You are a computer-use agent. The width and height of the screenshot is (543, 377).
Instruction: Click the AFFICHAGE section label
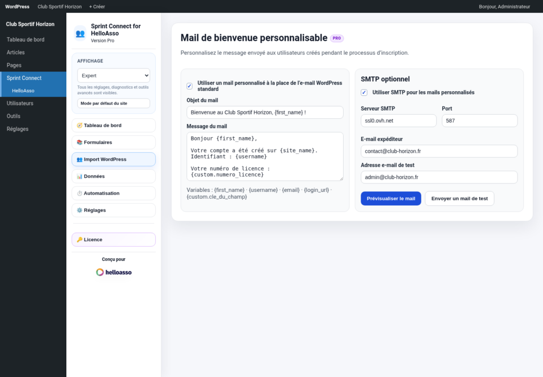(x=90, y=61)
